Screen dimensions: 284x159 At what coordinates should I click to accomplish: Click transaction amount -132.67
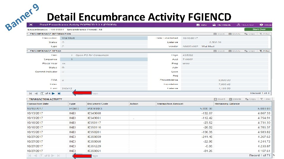(x=207, y=113)
